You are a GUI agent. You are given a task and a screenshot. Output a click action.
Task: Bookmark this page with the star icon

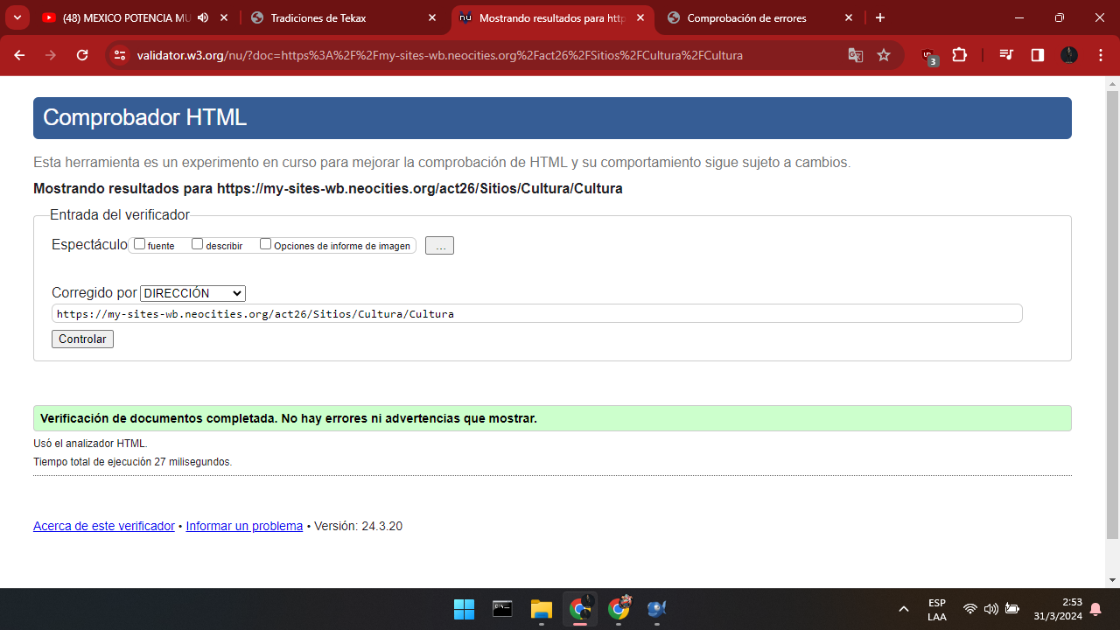tap(884, 55)
